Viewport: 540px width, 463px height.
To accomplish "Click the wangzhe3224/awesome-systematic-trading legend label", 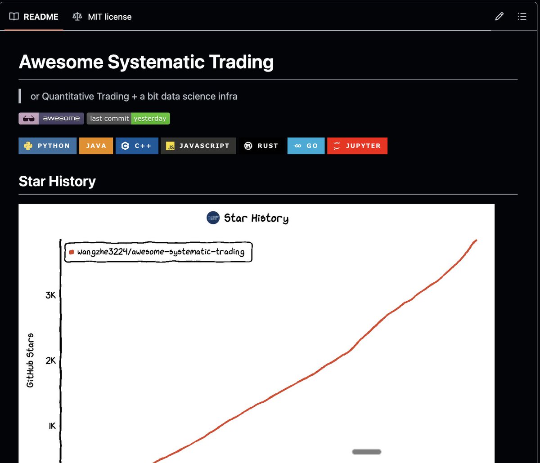I will pos(161,252).
